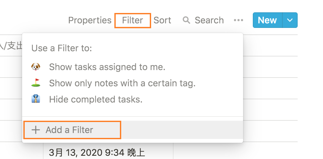Expand the New button dropdown chevron

[x=290, y=20]
